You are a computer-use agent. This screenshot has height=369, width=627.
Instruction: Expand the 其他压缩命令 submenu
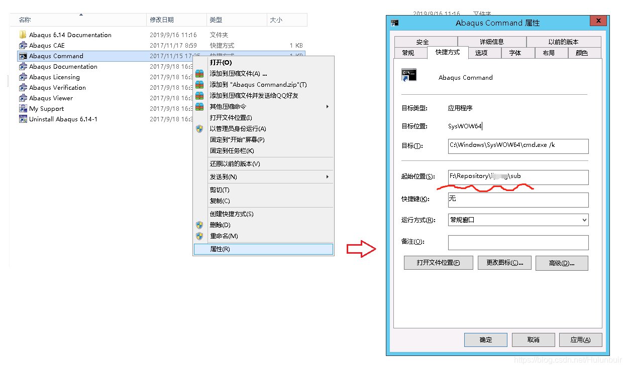pyautogui.click(x=328, y=106)
